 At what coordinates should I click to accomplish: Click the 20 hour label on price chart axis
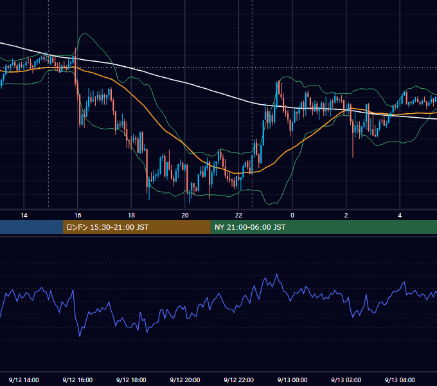[185, 216]
